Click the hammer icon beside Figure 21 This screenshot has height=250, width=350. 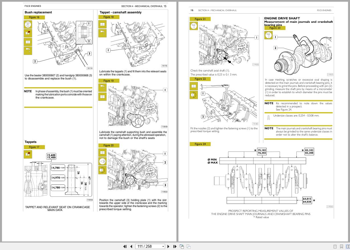click(x=194, y=26)
